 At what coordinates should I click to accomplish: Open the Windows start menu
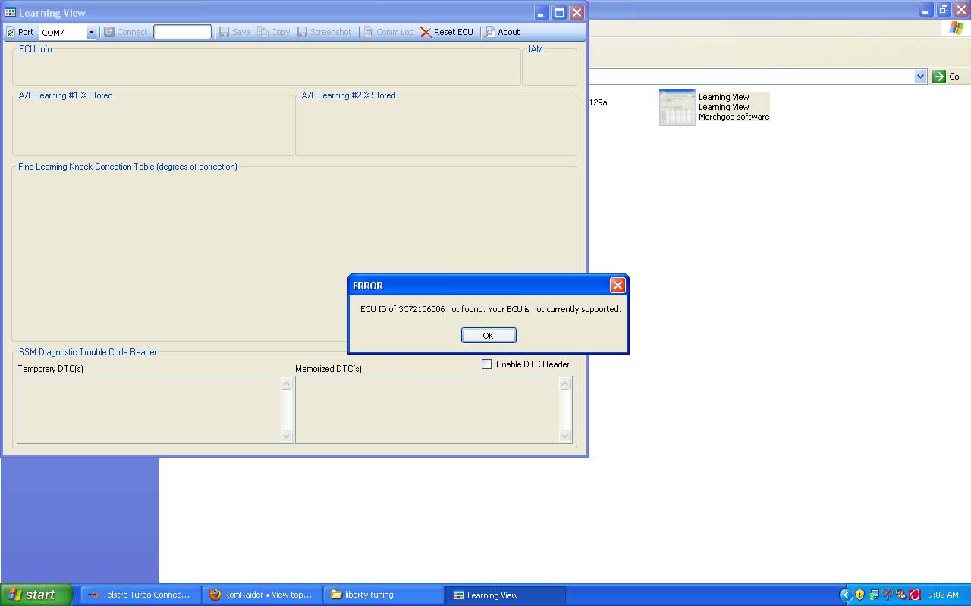coord(36,595)
